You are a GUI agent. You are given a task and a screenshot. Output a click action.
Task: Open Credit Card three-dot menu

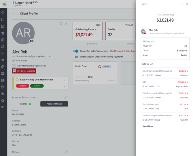tap(114, 66)
